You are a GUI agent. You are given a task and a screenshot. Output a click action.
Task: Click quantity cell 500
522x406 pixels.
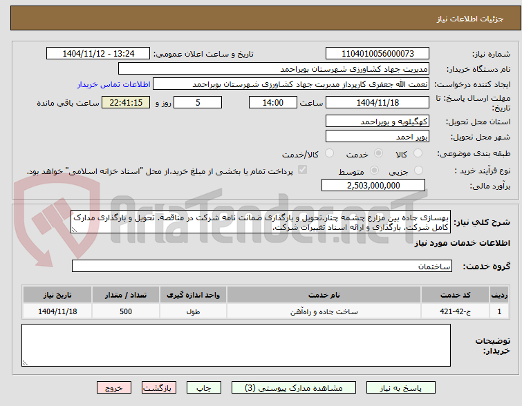pos(126,311)
